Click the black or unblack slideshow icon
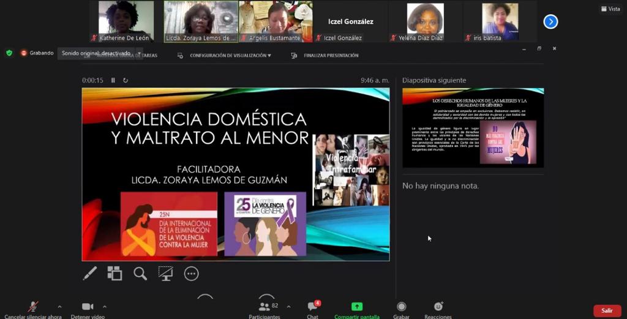Image resolution: width=627 pixels, height=319 pixels. coord(165,274)
